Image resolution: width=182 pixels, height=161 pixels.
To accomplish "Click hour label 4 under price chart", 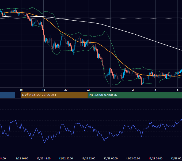I will point(155,90).
